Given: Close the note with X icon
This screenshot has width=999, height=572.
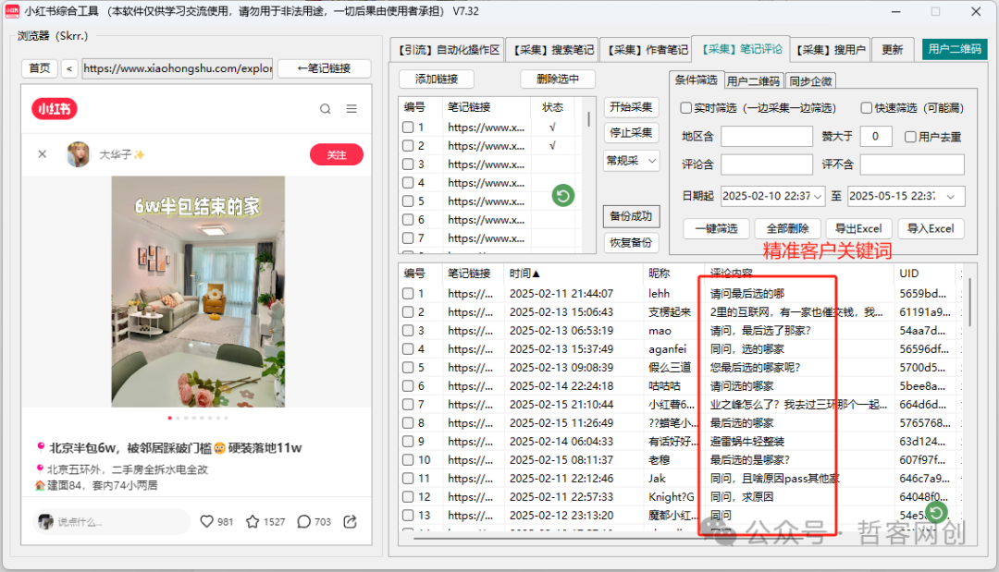Looking at the screenshot, I should pyautogui.click(x=42, y=154).
